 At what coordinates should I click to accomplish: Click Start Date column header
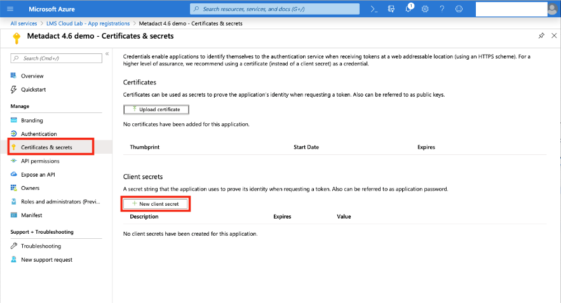click(306, 147)
